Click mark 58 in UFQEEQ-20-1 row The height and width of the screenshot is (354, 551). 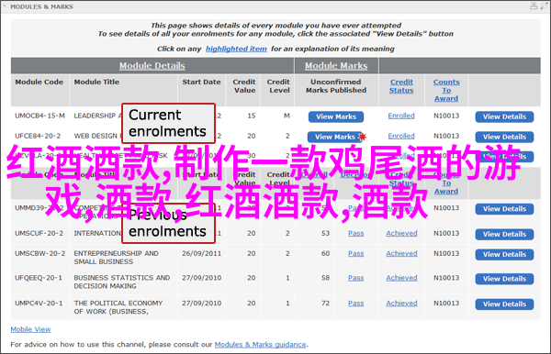pos(325,278)
